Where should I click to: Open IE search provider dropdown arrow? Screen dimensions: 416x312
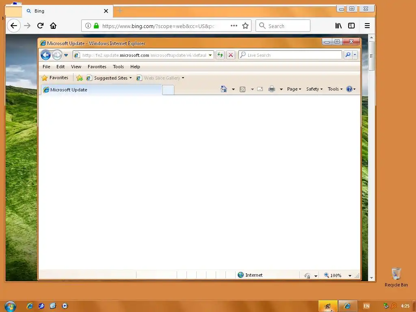tap(355, 55)
